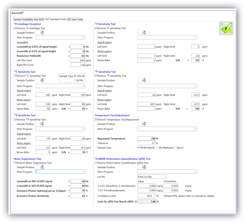Click the green checkmark apply icon
The image size is (245, 223).
pos(226,28)
